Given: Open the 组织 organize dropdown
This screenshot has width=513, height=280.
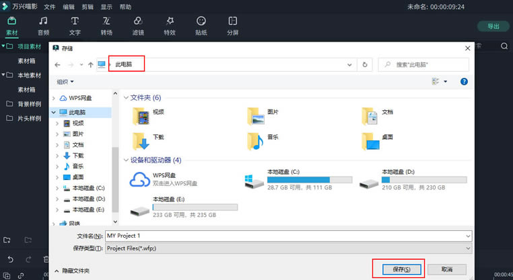Looking at the screenshot, I should pos(65,81).
